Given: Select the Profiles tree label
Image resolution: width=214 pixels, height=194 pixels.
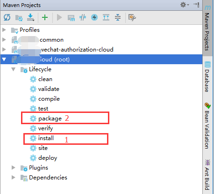Looking at the screenshot, I should click(29, 30).
